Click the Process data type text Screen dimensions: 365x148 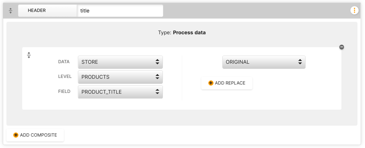pyautogui.click(x=189, y=32)
